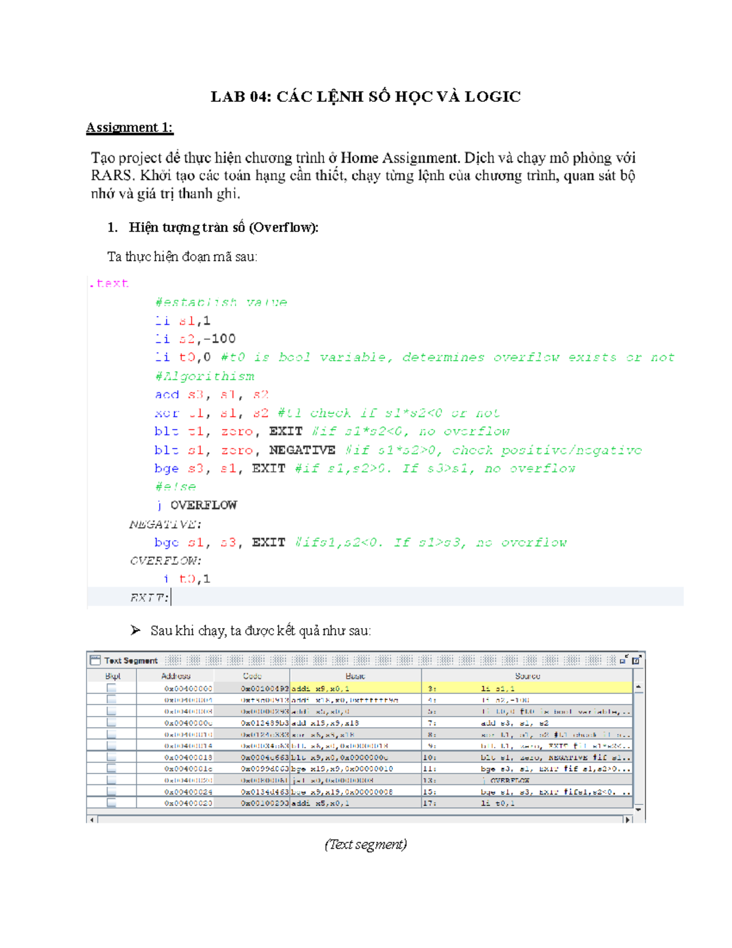Toggle breakpoint checkbox for address 0x00400014
Screen dimensions: 732x948
point(111,745)
